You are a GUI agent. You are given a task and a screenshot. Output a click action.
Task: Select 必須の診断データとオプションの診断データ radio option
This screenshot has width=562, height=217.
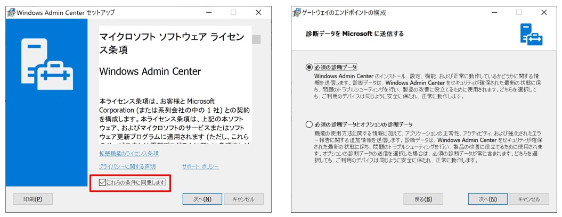(x=309, y=124)
